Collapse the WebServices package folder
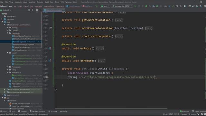The width and height of the screenshot is (206, 116). tap(7, 72)
